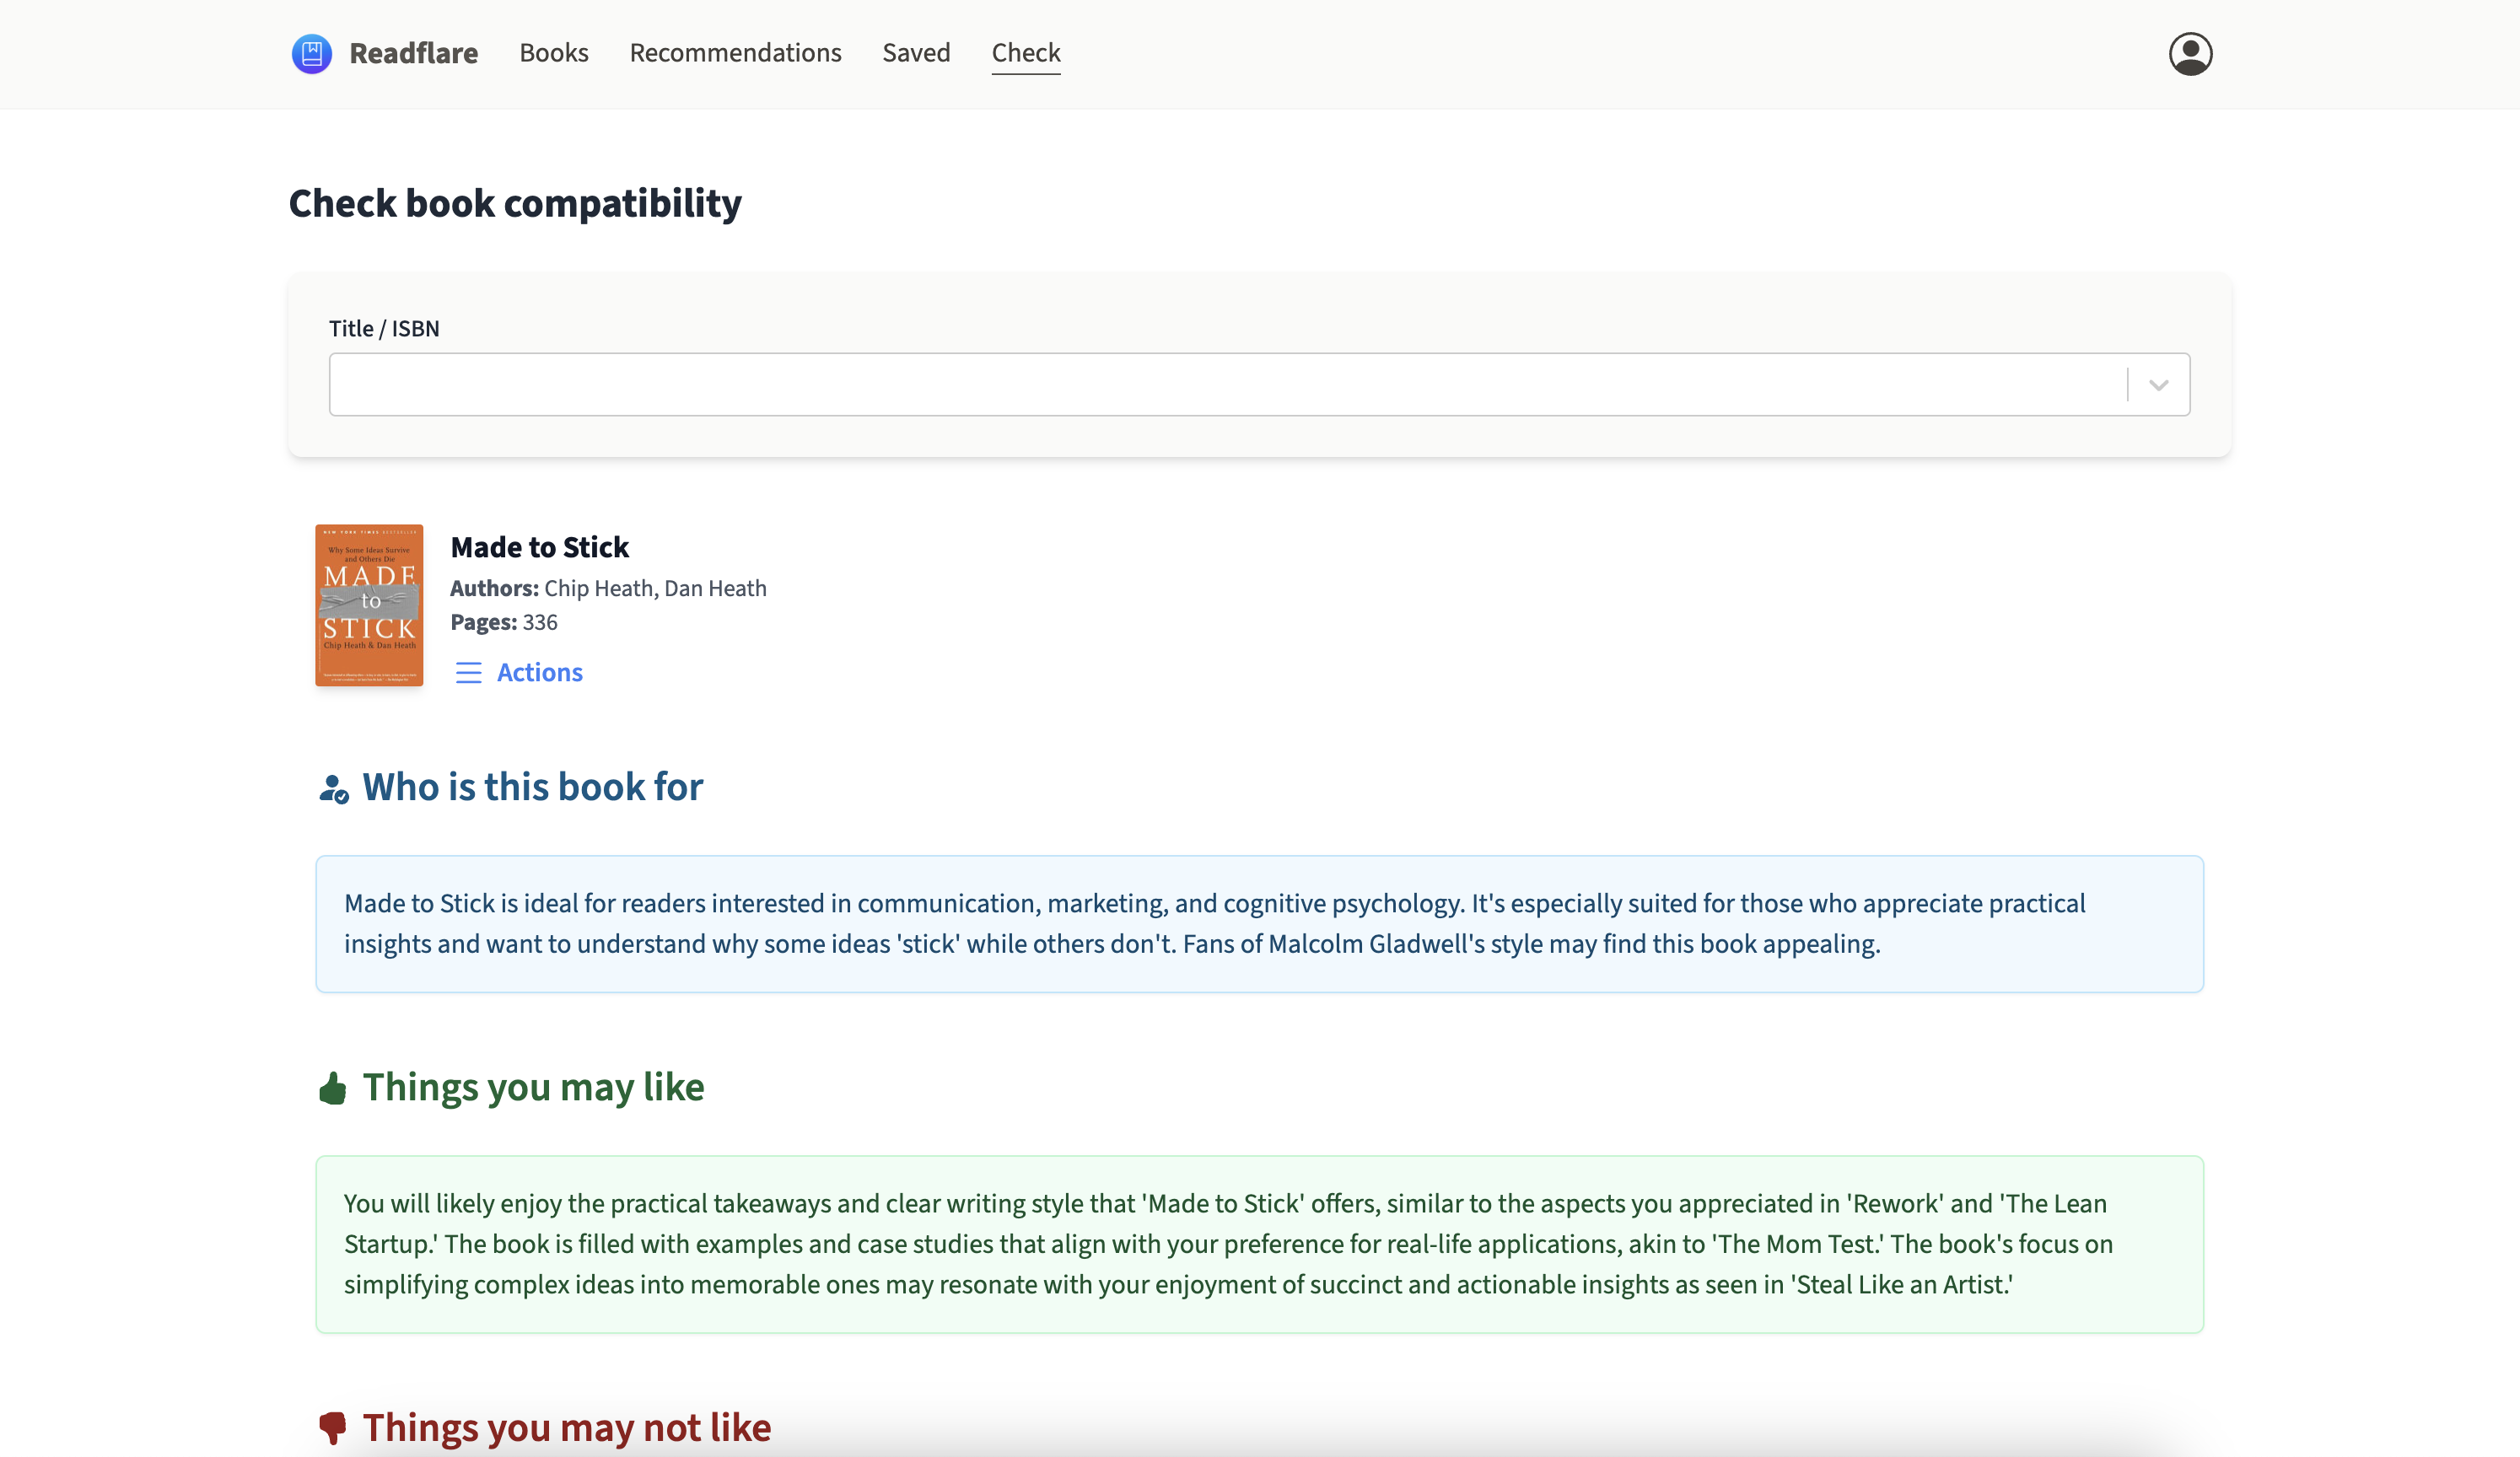Go to the Recommendations page
This screenshot has height=1457, width=2520.
tap(735, 53)
